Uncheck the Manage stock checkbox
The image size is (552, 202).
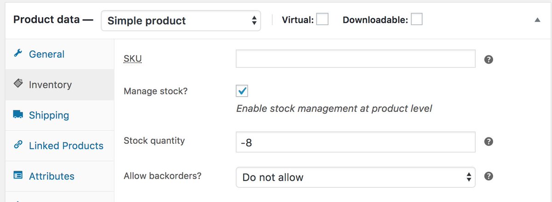pos(242,91)
